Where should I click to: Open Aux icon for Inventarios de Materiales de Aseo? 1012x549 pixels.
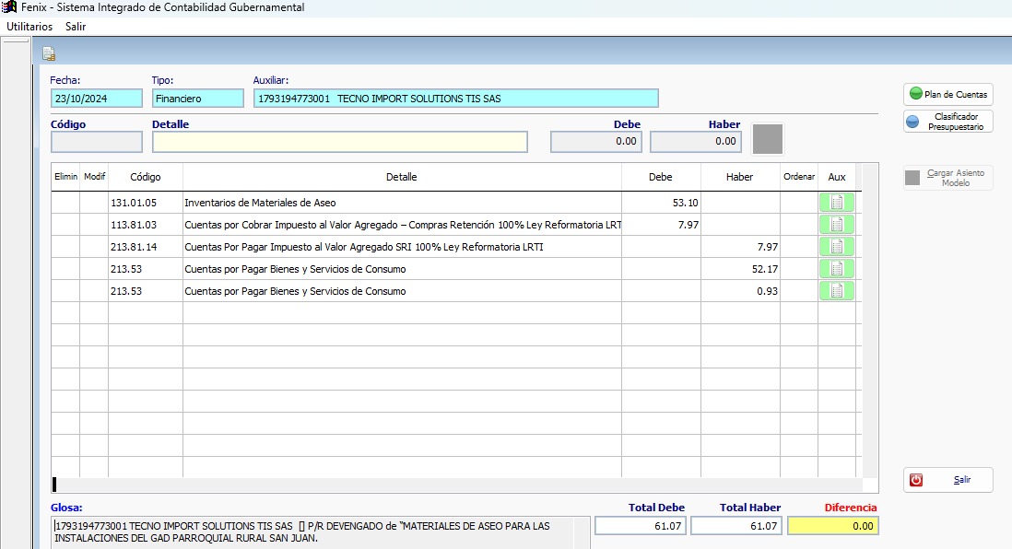coord(837,203)
